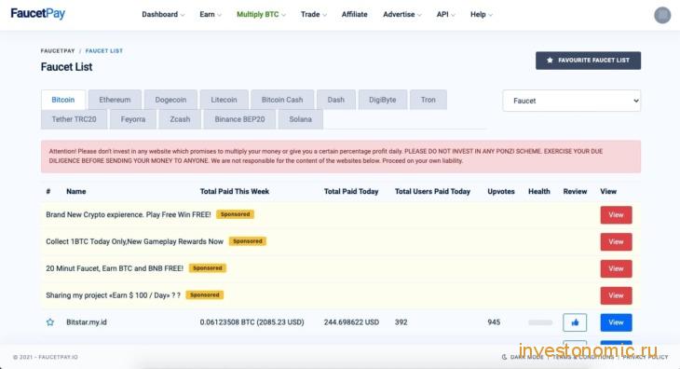
Task: Open the user avatar profile menu
Action: click(662, 15)
